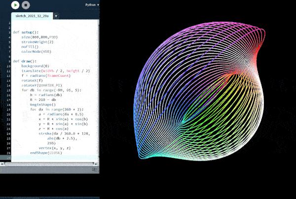Stop the running sketch

26,5
